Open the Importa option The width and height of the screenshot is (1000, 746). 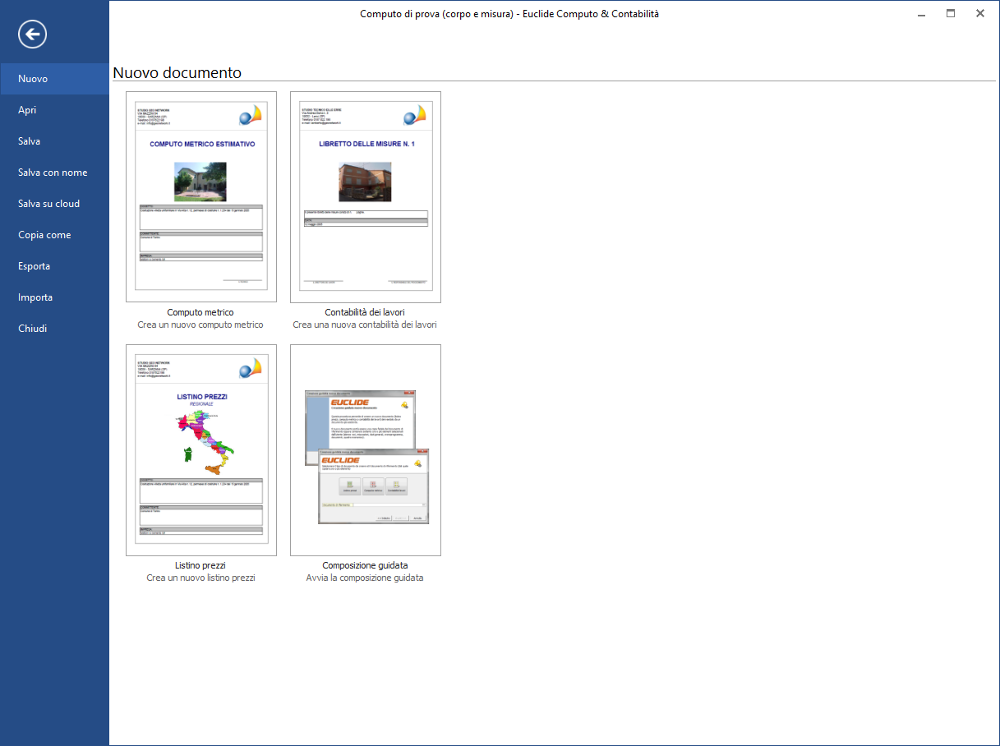click(35, 297)
